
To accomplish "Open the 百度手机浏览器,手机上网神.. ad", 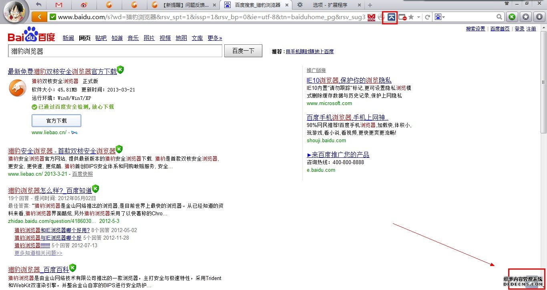I will pos(348,117).
